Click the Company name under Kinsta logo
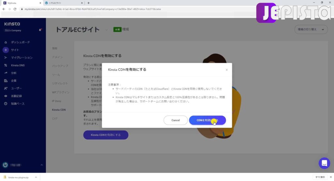 [x=13, y=30]
